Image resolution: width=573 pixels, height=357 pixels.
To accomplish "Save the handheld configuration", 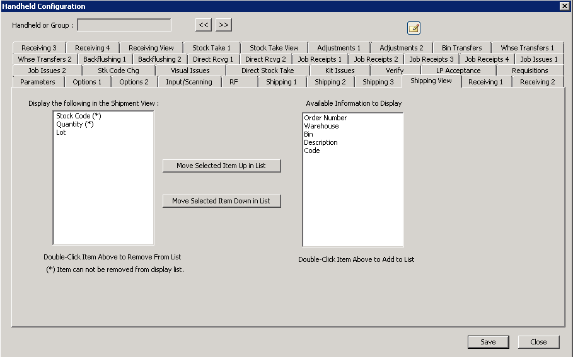I will tap(487, 342).
